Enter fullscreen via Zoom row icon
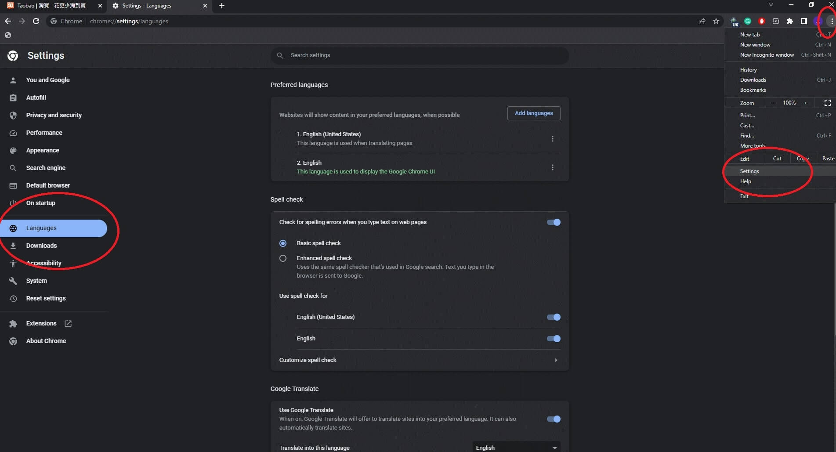Screen dimensions: 836x452 pos(827,103)
